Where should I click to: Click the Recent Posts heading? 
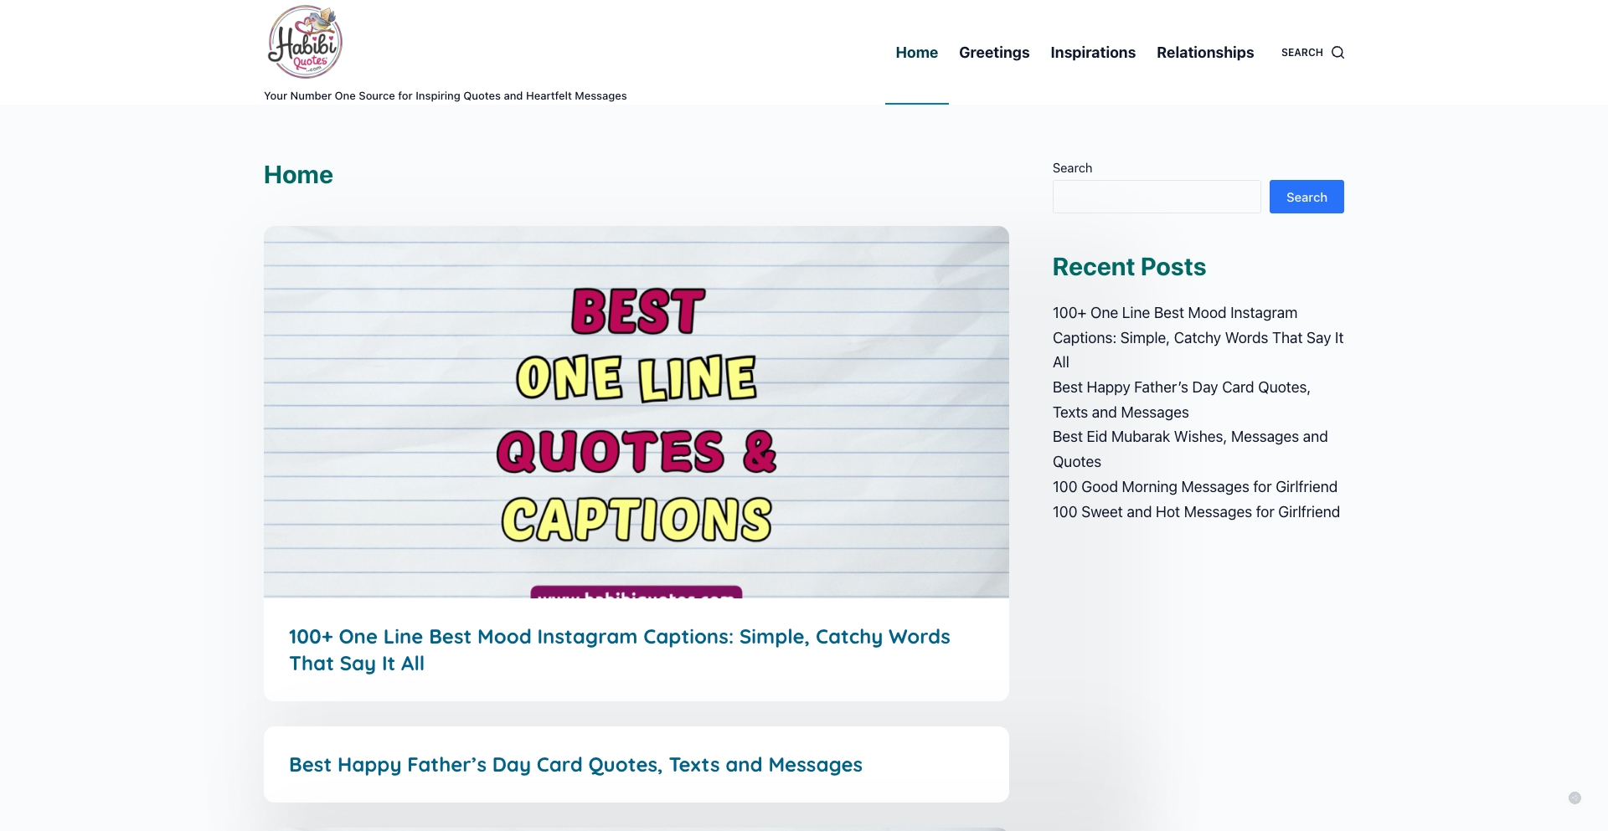coord(1129,266)
